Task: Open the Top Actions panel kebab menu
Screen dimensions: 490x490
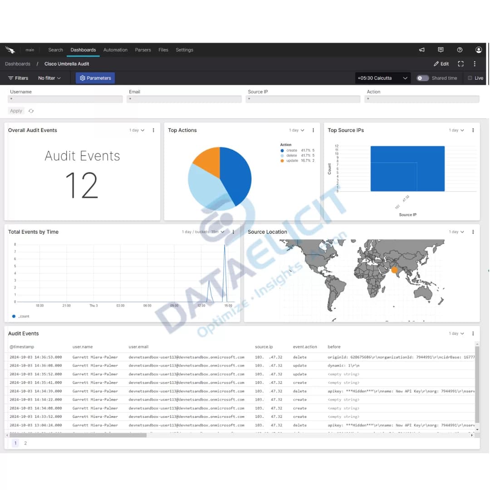Action: point(313,130)
